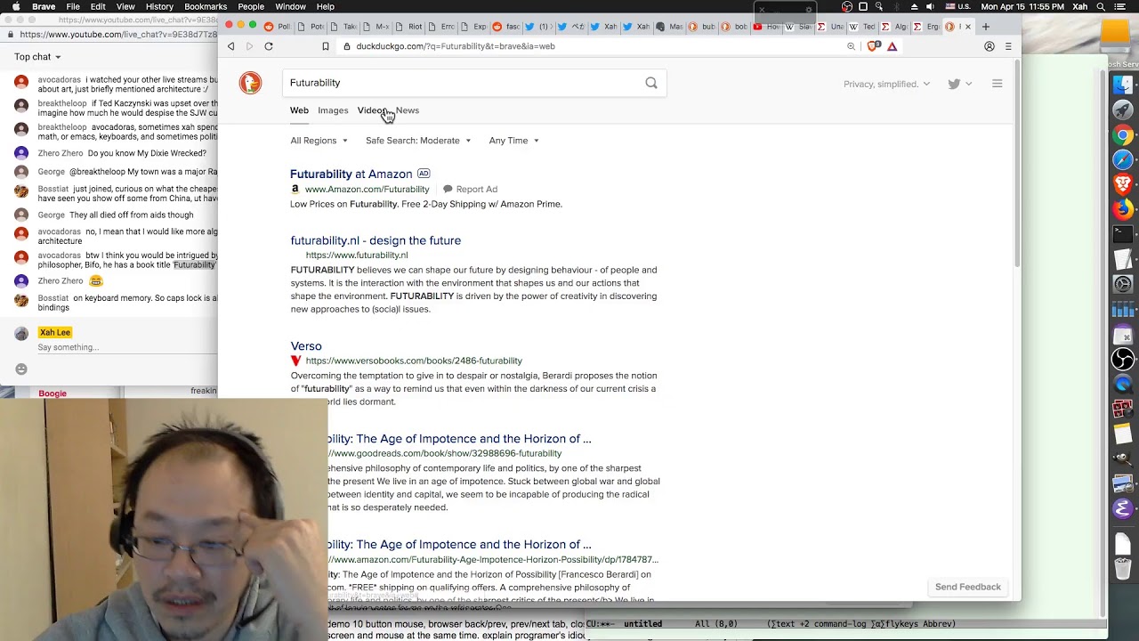Open a new browser tab
Screen dimensions: 1139x641
[985, 27]
